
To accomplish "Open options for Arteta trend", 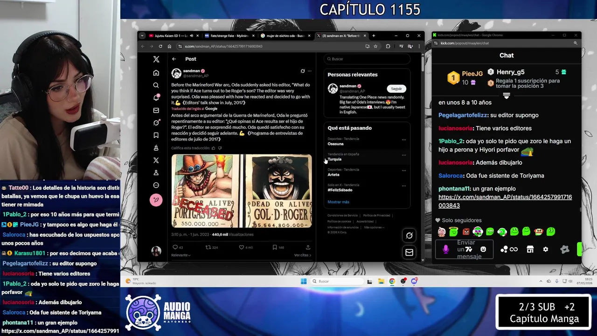I will [x=404, y=170].
